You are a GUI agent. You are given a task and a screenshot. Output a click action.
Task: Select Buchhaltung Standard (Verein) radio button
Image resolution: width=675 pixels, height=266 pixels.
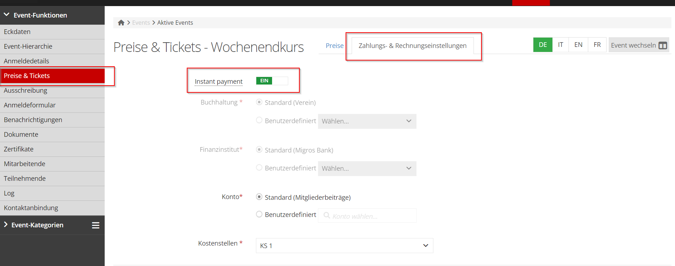click(259, 102)
